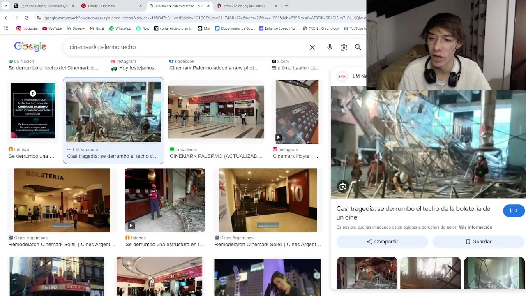Switch to the arton212395.jpg tab

(x=247, y=6)
